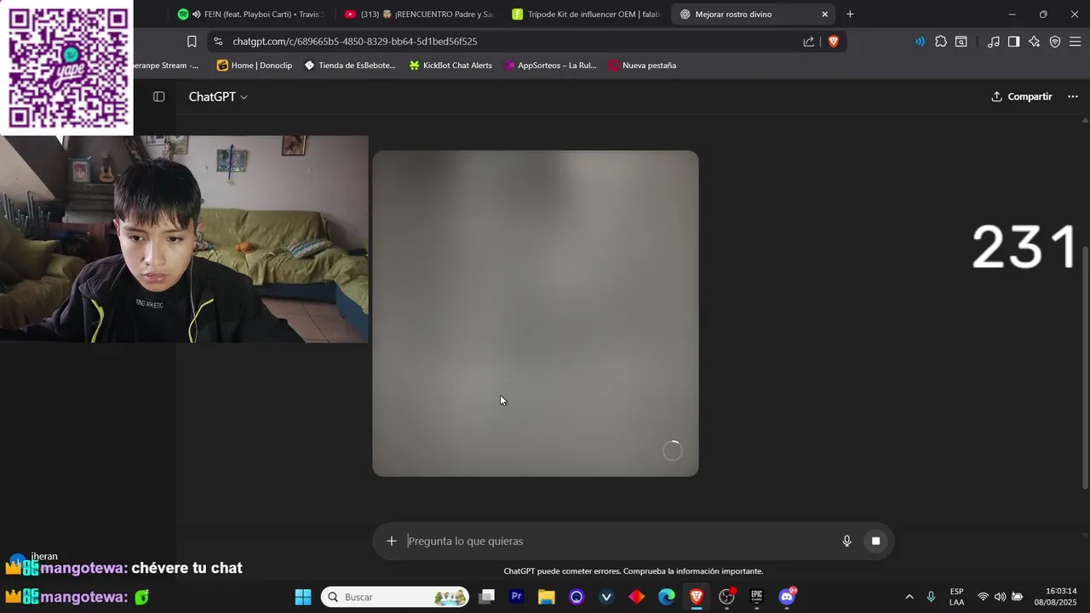
Task: Open the Wi-Fi network tray icon
Action: click(x=983, y=597)
